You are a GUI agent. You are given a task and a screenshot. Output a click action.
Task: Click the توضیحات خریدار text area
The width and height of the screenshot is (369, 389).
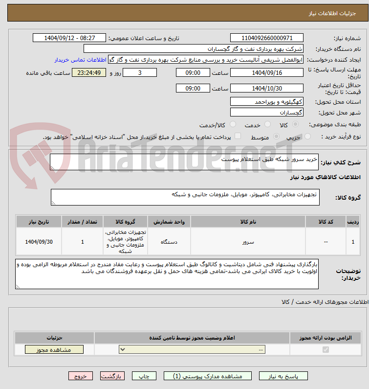coord(167,274)
